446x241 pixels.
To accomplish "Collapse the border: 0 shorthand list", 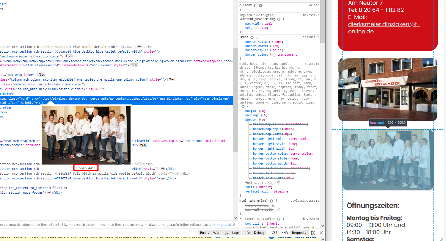I will [260, 120].
